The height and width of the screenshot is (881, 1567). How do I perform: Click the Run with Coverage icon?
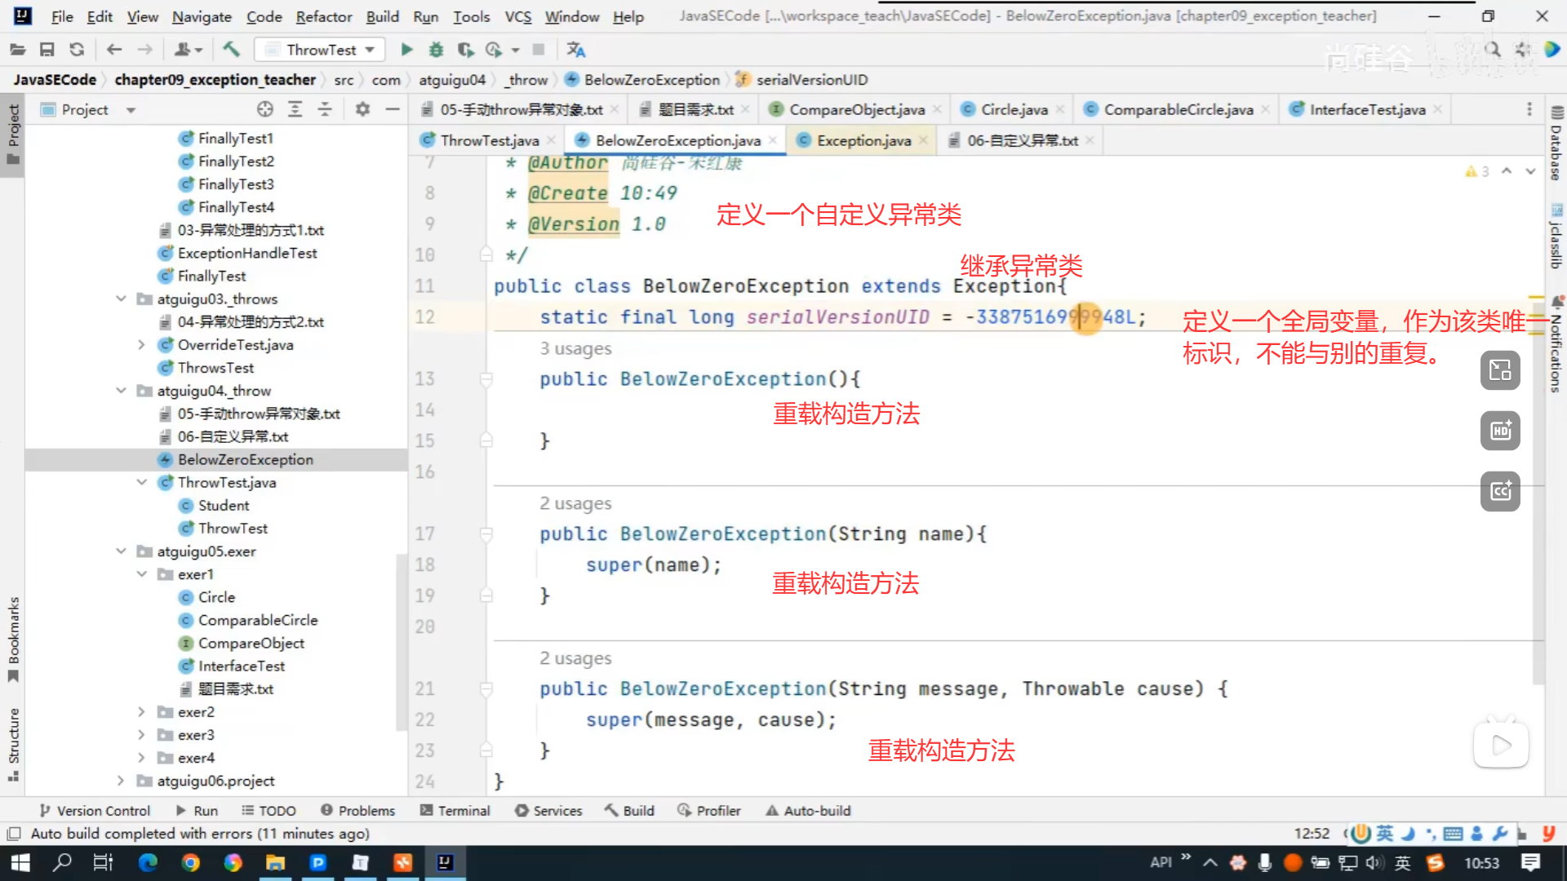[465, 50]
